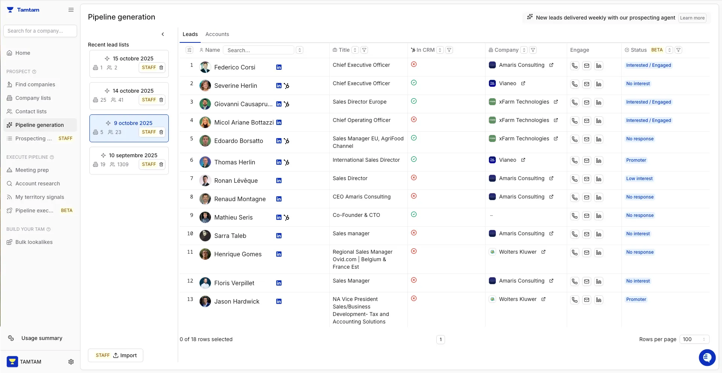Viewport: 722px width, 373px height.
Task: Open the Prospecting staff menu item
Action: point(40,138)
